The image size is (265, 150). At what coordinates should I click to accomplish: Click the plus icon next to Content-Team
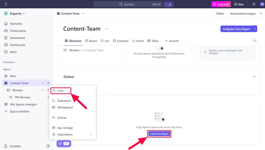(x=48, y=83)
